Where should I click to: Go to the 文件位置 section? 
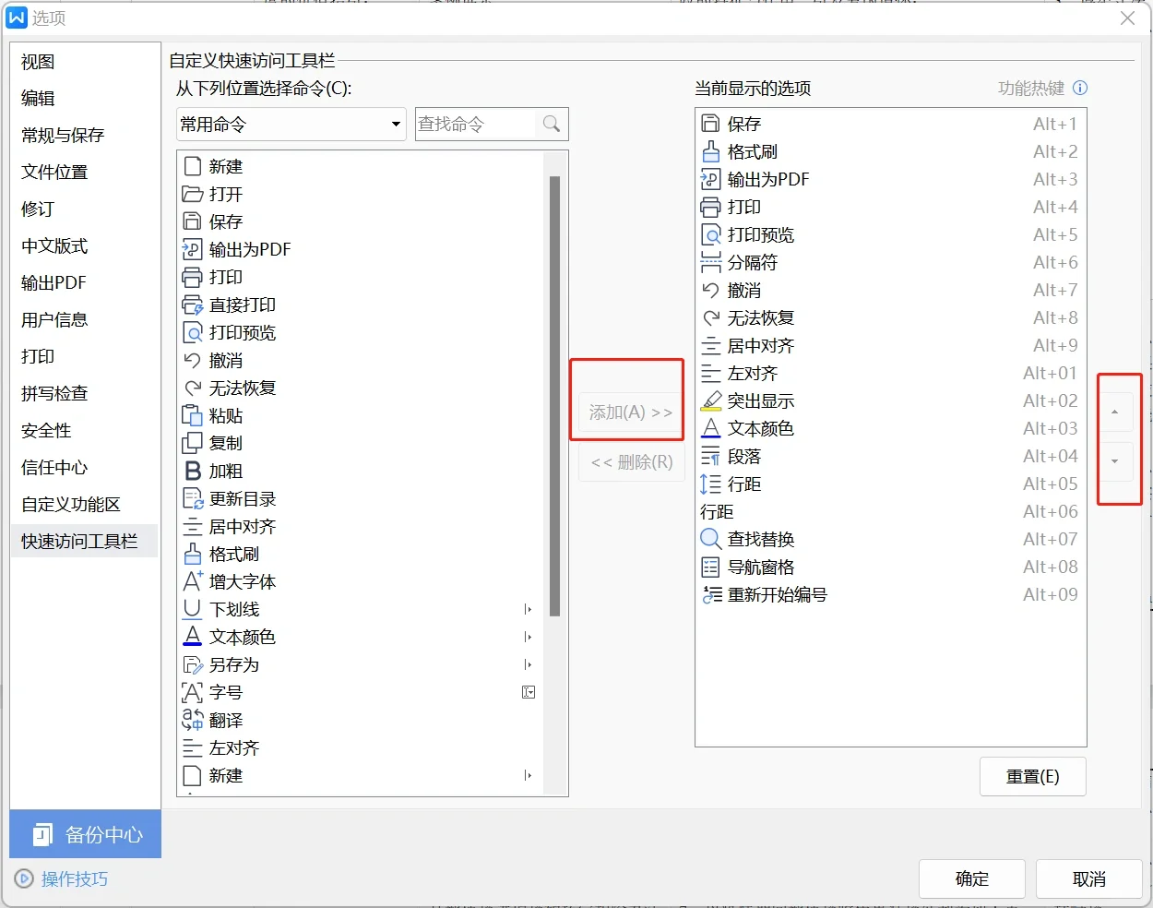[x=54, y=173]
